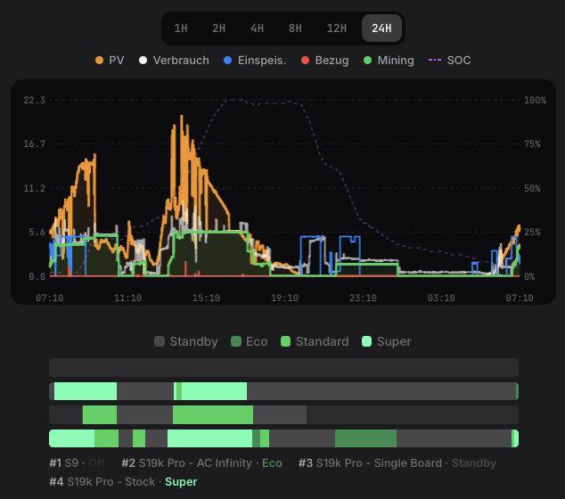Hide the Einspeis. series via legend
Image resolution: width=565 pixels, height=499 pixels.
255,61
